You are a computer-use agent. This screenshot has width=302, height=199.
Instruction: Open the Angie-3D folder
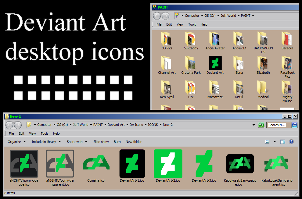pyautogui.click(x=239, y=41)
